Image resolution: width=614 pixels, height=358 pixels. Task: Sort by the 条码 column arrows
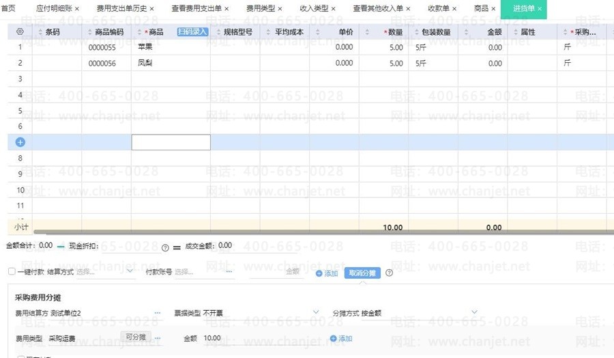coord(40,32)
